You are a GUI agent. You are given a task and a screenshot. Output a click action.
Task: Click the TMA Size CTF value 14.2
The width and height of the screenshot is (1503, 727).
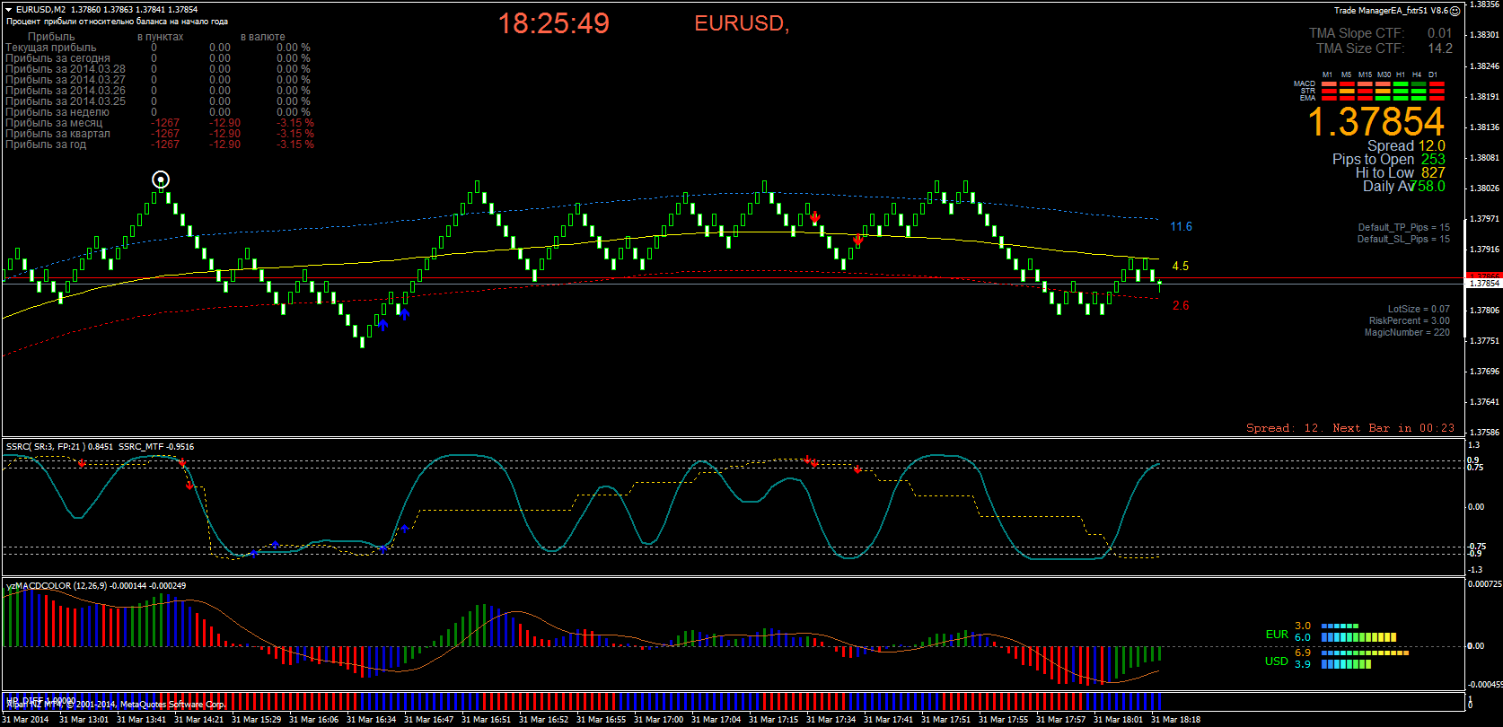coord(1440,48)
